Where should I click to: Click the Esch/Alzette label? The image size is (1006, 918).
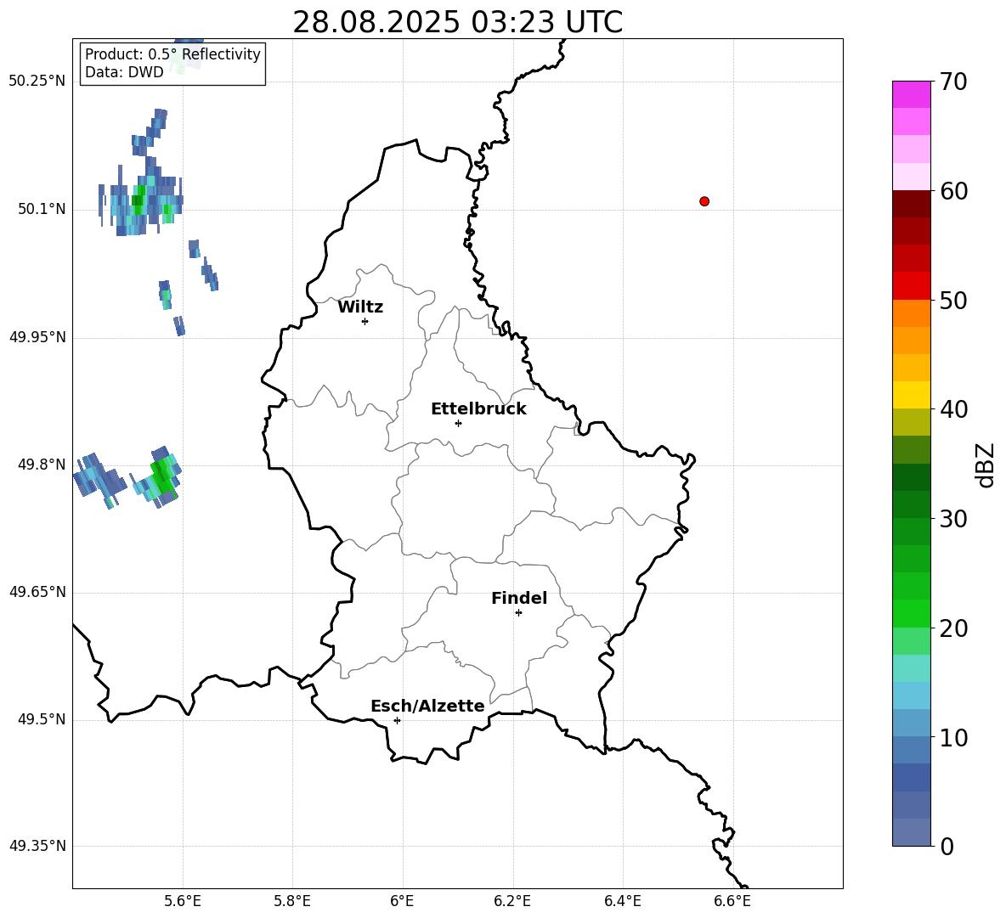pyautogui.click(x=427, y=706)
